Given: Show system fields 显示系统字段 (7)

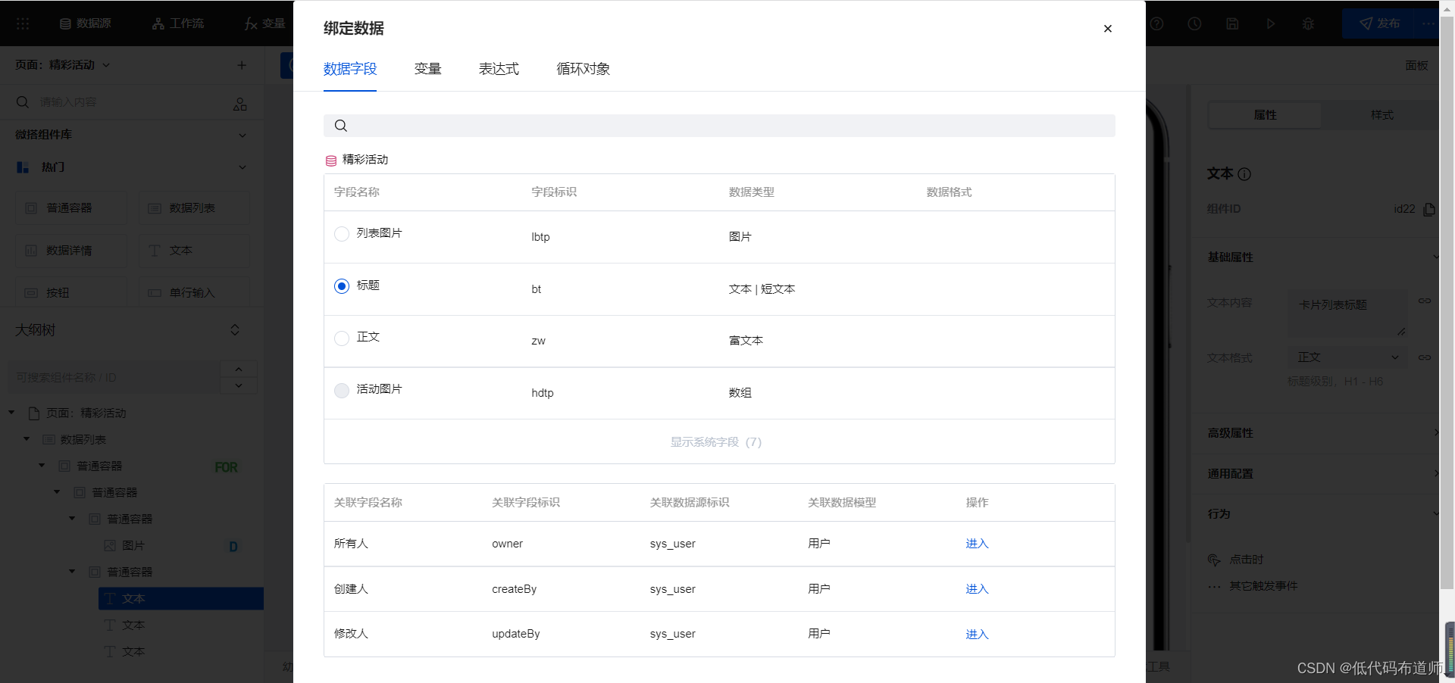Looking at the screenshot, I should (716, 442).
